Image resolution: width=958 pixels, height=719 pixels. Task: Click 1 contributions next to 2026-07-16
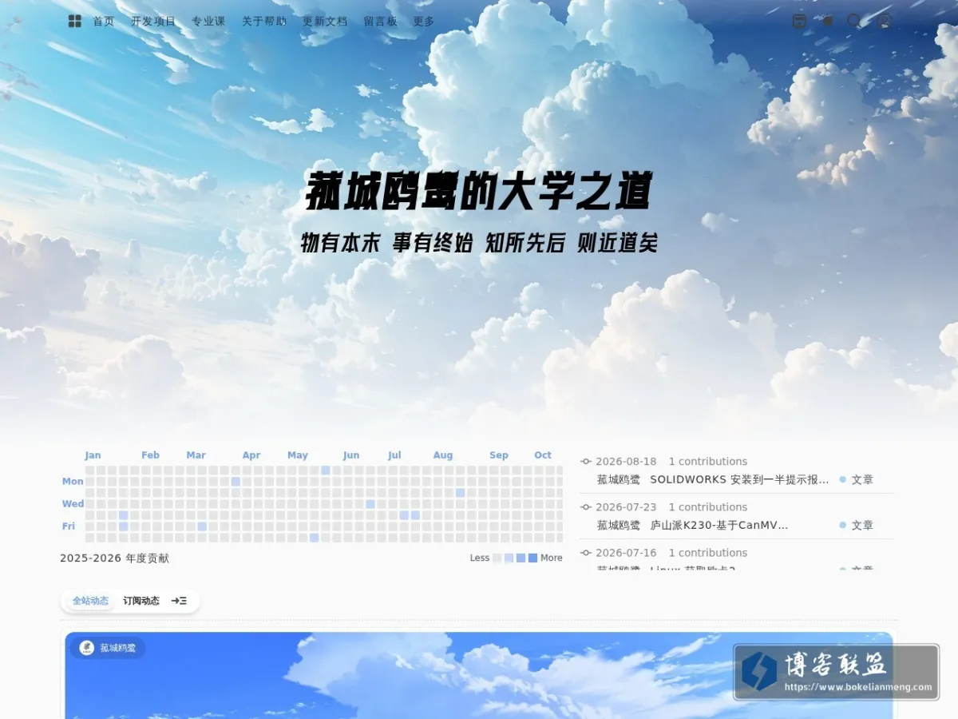coord(708,552)
